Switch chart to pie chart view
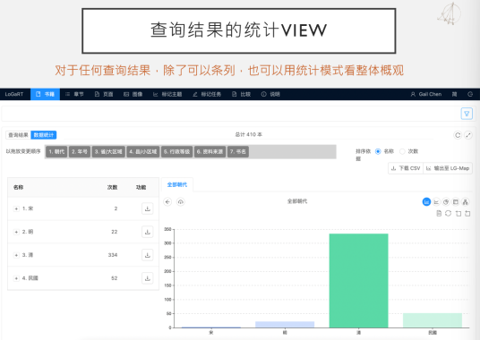Screen dimensions: 480x340 coord(446,202)
